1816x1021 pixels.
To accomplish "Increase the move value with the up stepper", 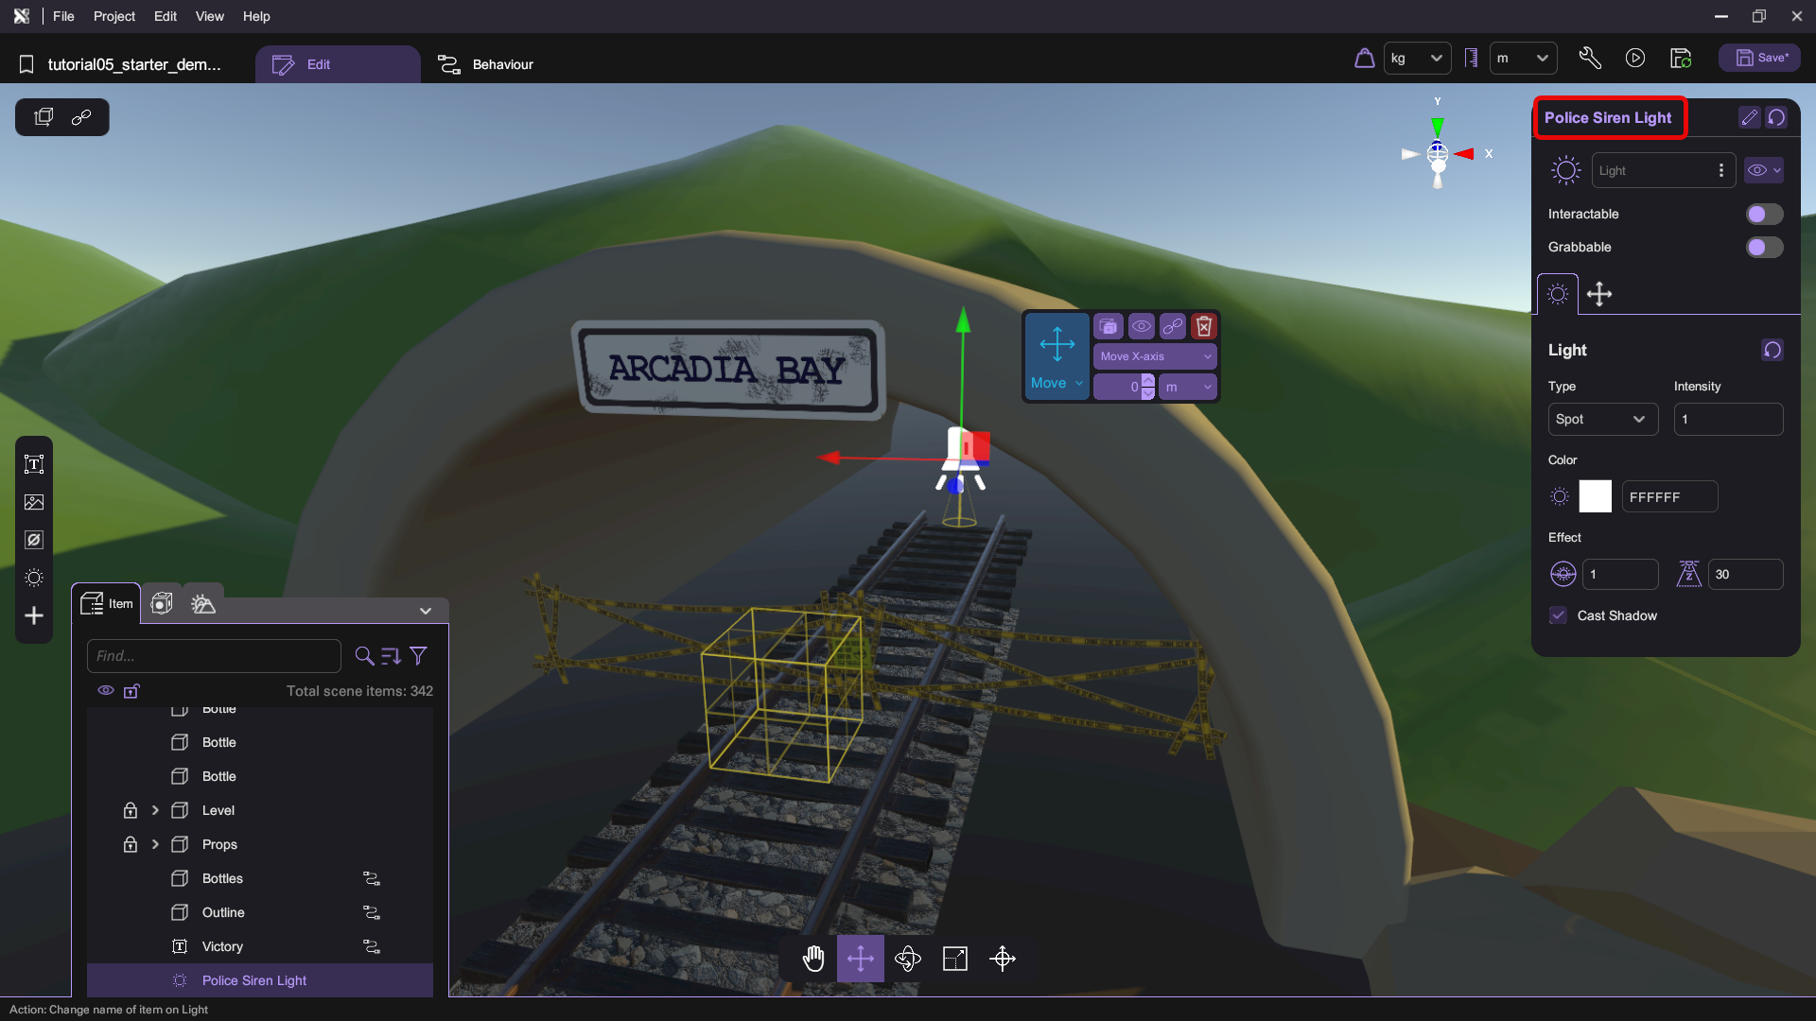I will pos(1148,380).
